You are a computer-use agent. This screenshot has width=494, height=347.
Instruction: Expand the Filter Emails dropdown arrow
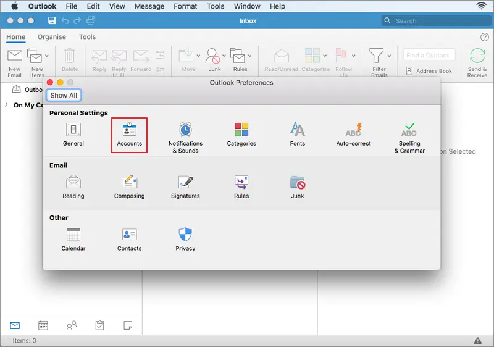point(389,56)
